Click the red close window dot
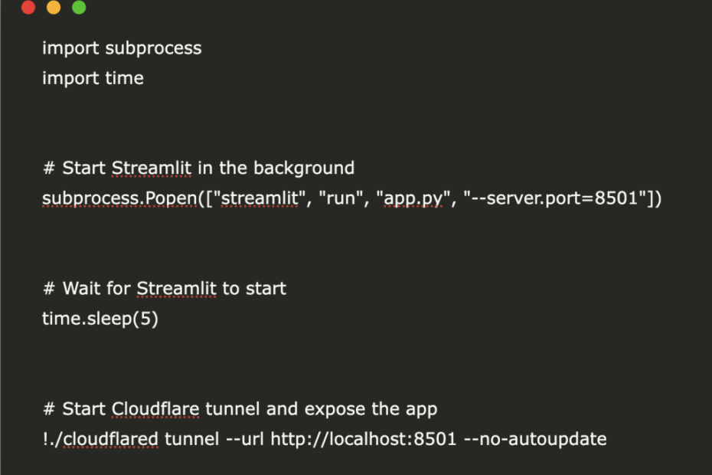Image resolution: width=712 pixels, height=475 pixels. (28, 7)
